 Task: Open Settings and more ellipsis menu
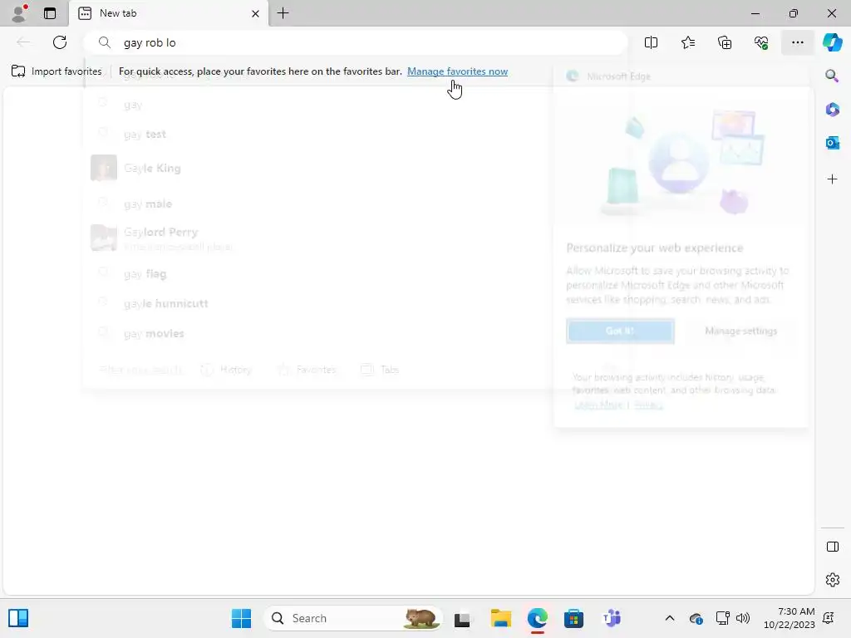tap(797, 42)
